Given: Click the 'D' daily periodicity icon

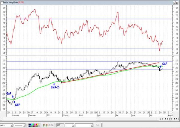Looking at the screenshot, I should 163,119.
